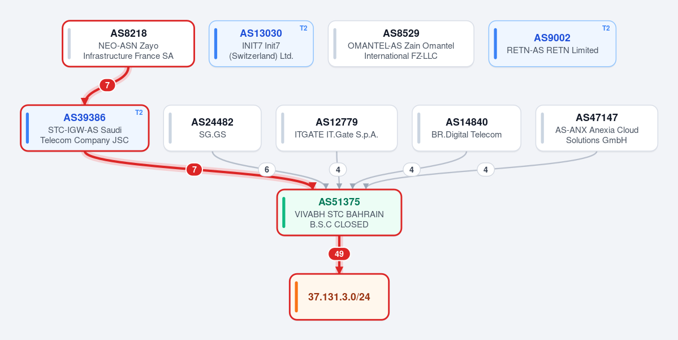Click the 4 badge on AS14840 edge
This screenshot has width=678, height=340.
click(411, 170)
